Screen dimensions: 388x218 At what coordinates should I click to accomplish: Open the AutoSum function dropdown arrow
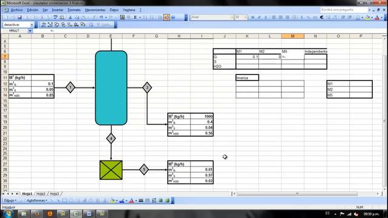click(x=140, y=18)
